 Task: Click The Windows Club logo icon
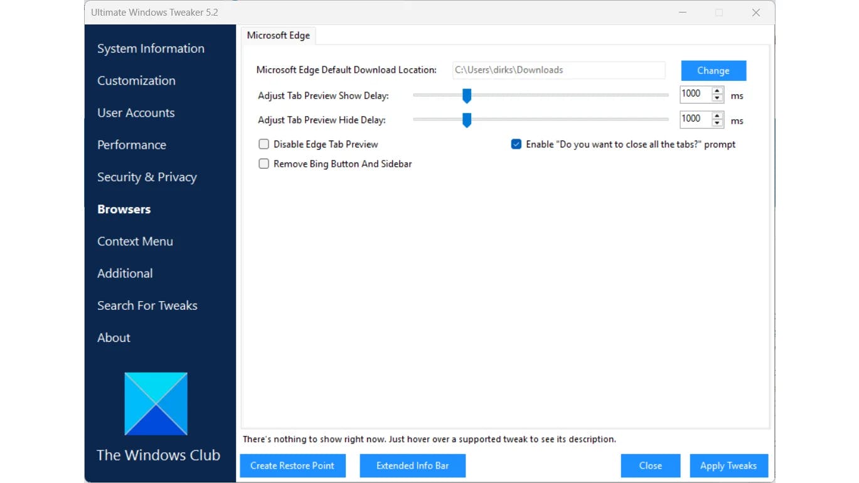pyautogui.click(x=156, y=404)
